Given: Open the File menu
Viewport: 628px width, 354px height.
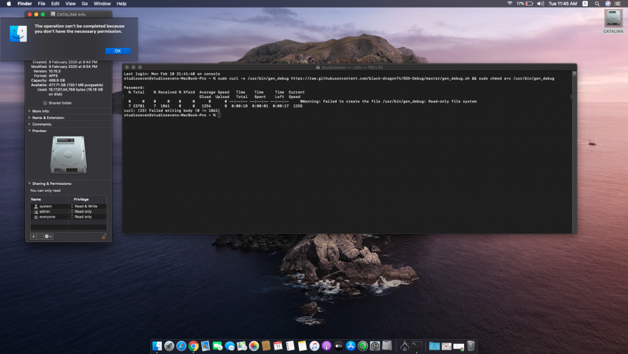Looking at the screenshot, I should click(43, 4).
